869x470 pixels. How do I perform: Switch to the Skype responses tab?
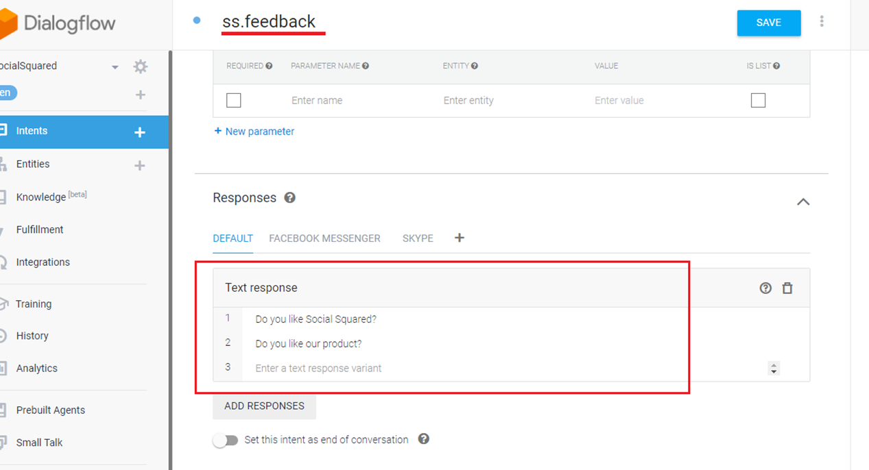point(418,238)
